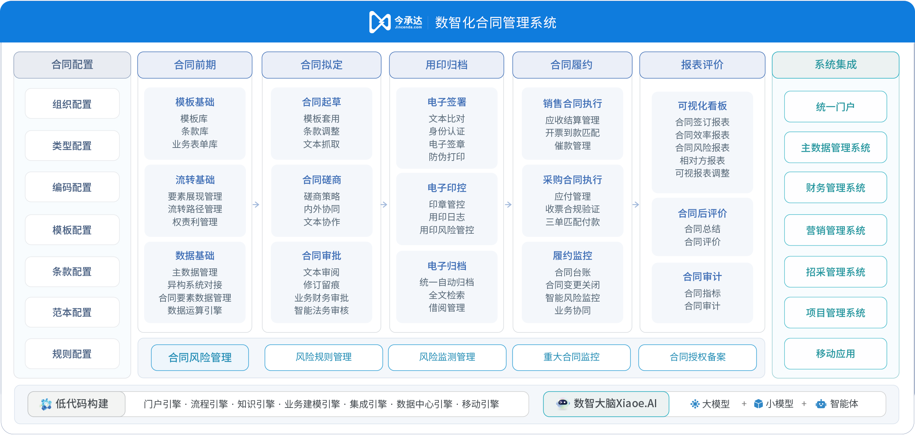The image size is (915, 435).
Task: Click arrow between 合同履约 and 报表评价
Action: pos(636,205)
